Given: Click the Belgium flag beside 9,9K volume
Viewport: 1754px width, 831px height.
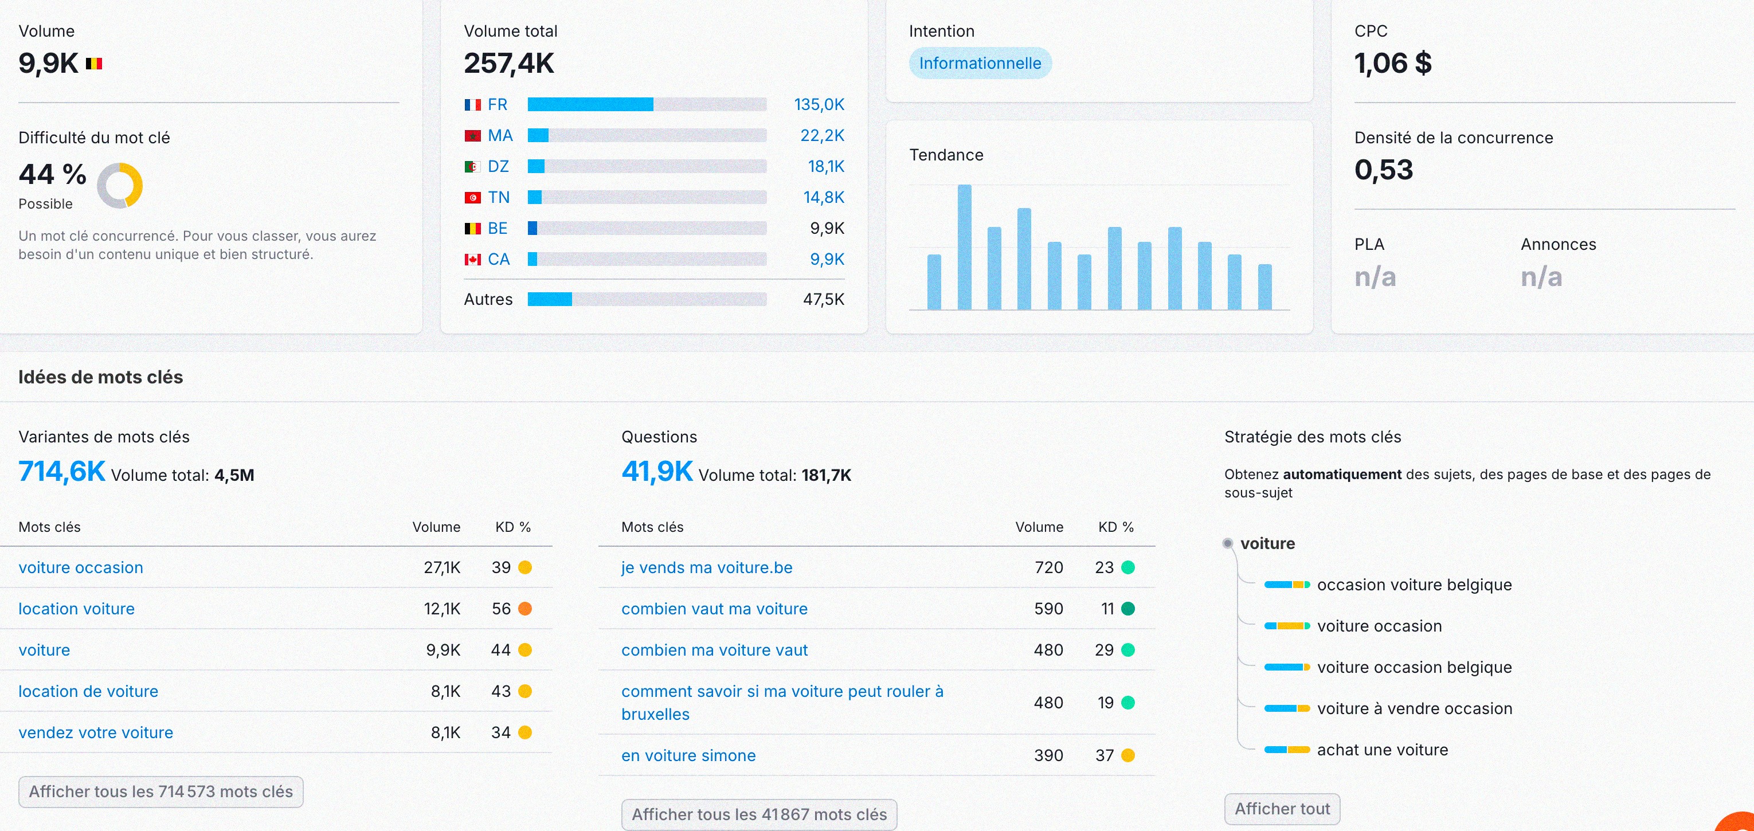Looking at the screenshot, I should (94, 64).
